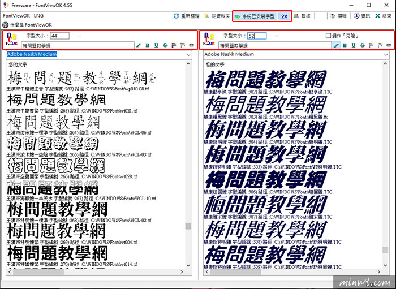Image resolution: width=396 pixels, height=289 pixels.
Task: Click the ellipsis next to right font size
Action: (276, 36)
